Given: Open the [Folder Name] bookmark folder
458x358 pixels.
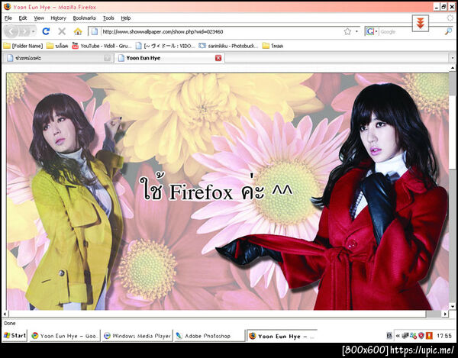Looking at the screenshot, I should coord(23,46).
